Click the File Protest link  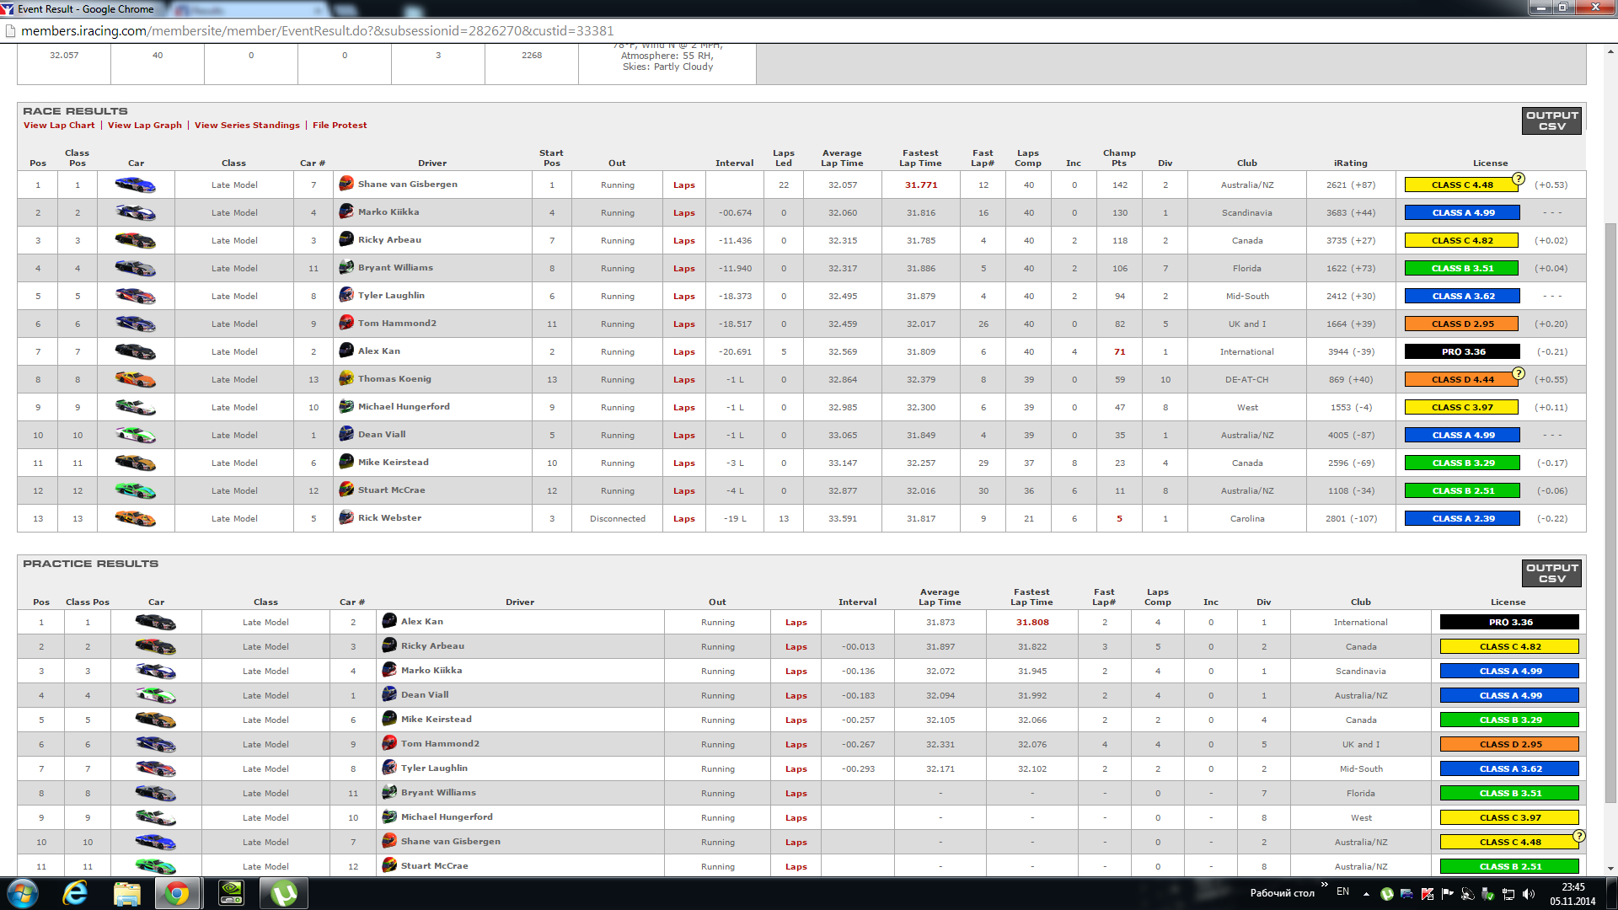coord(340,125)
